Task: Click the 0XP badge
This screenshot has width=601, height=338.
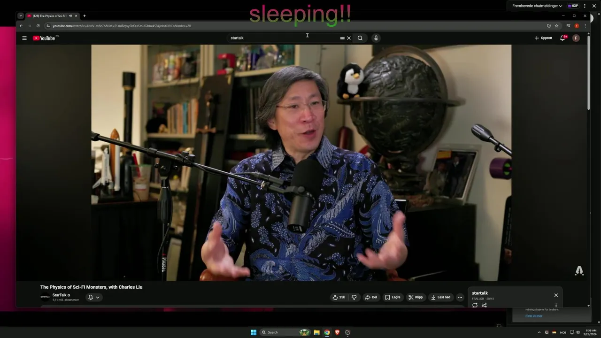Action: [x=573, y=6]
